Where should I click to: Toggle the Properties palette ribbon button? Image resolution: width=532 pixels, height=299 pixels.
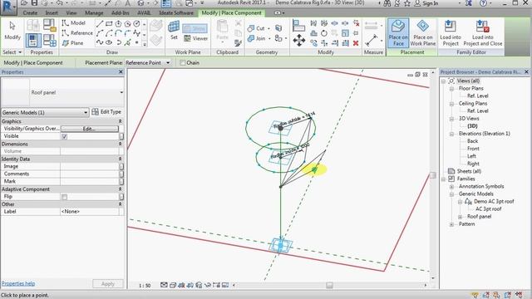click(33, 41)
